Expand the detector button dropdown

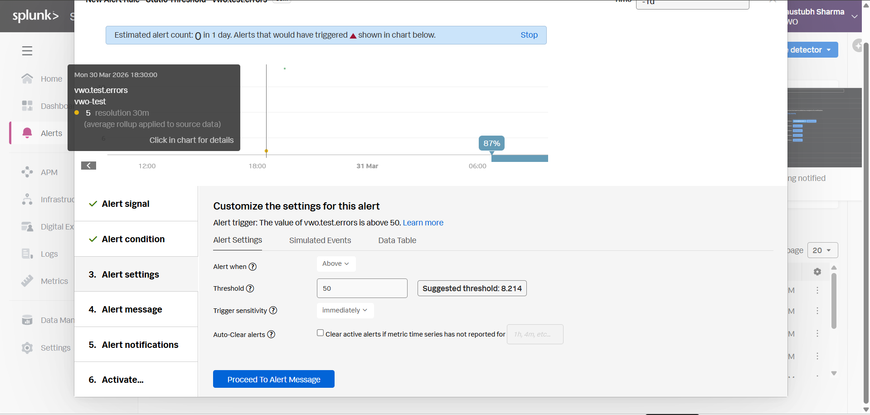[x=829, y=50]
